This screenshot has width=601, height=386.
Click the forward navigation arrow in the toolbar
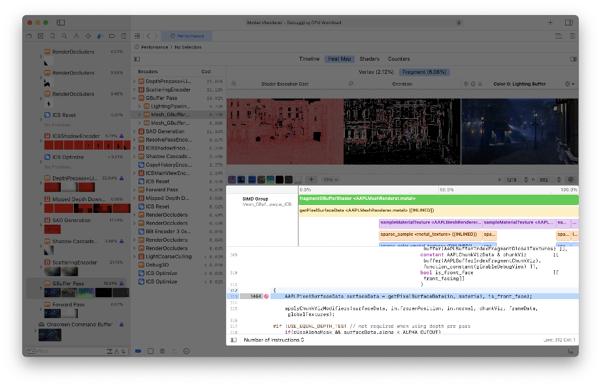pos(155,37)
